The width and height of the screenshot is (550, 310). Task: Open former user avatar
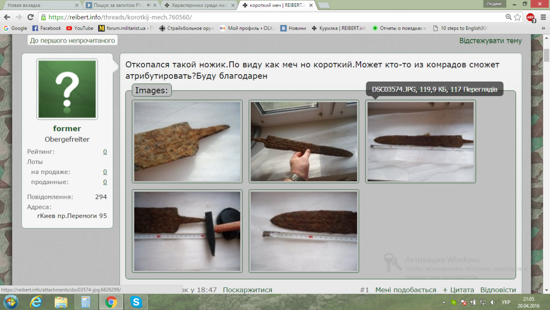[67, 89]
